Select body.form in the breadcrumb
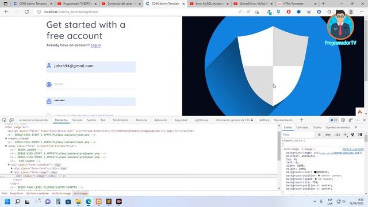This screenshot has width=368, height=207. click(x=17, y=193)
